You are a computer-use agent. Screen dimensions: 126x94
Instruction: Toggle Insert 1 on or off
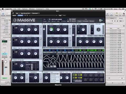click(x=43, y=72)
